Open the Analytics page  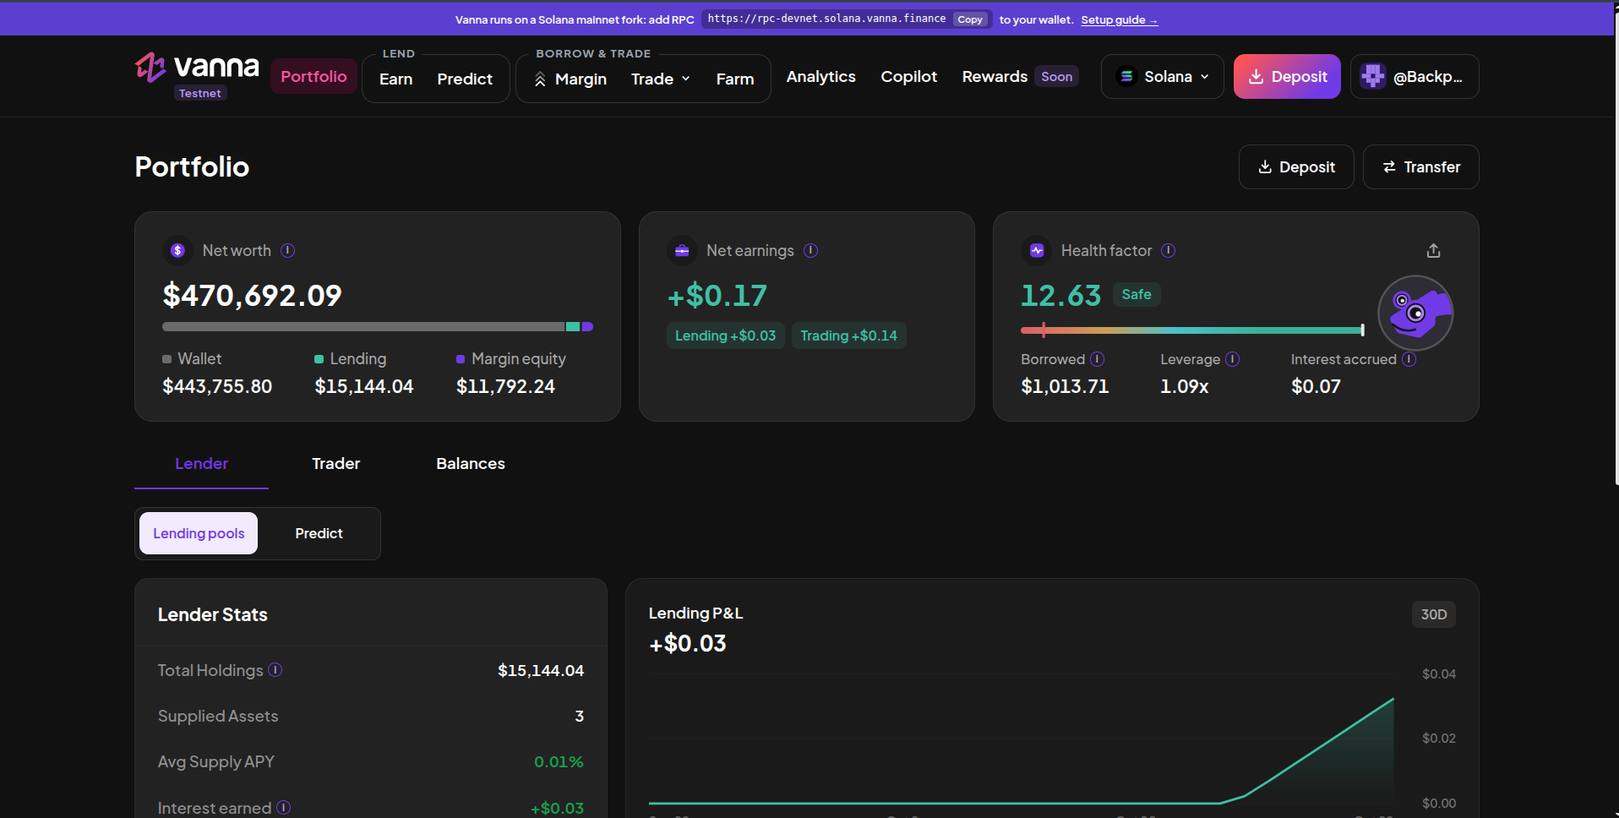[820, 76]
